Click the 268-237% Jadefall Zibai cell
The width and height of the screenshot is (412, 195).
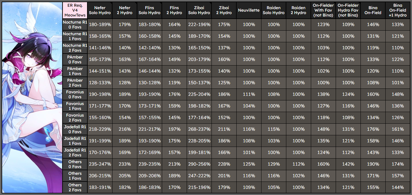(199, 129)
